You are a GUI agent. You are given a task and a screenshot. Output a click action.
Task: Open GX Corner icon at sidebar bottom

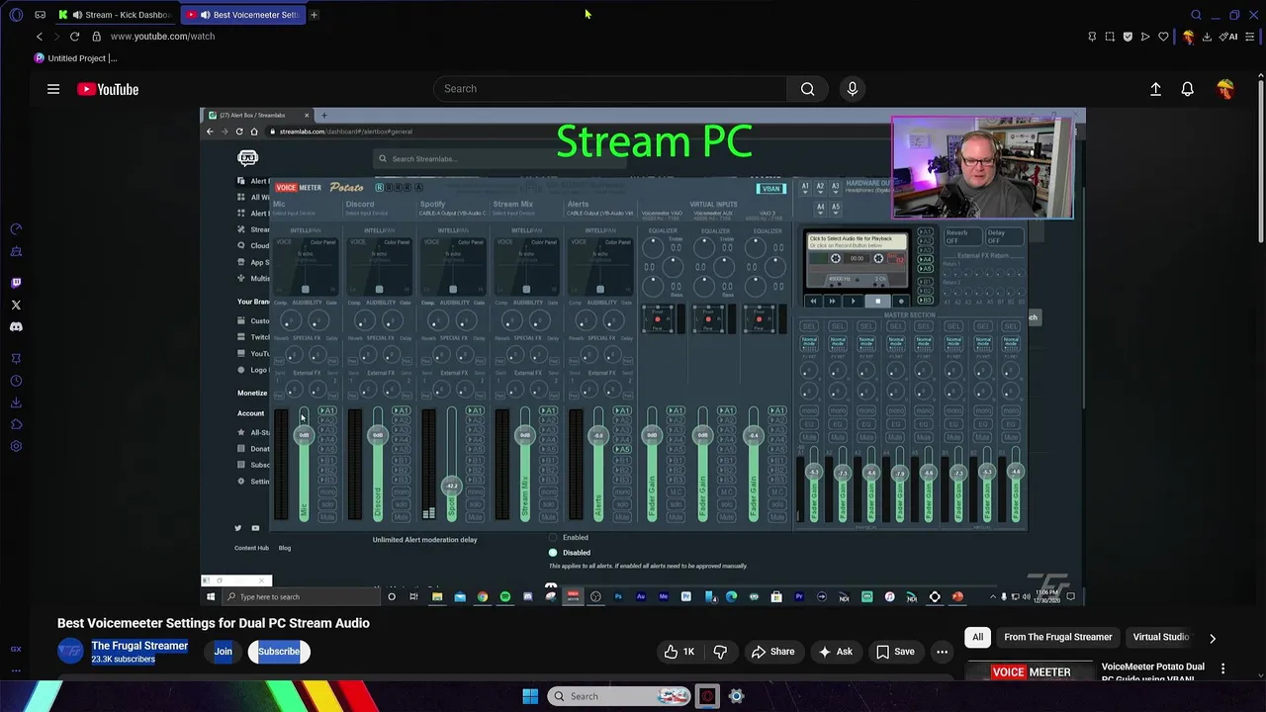point(16,649)
